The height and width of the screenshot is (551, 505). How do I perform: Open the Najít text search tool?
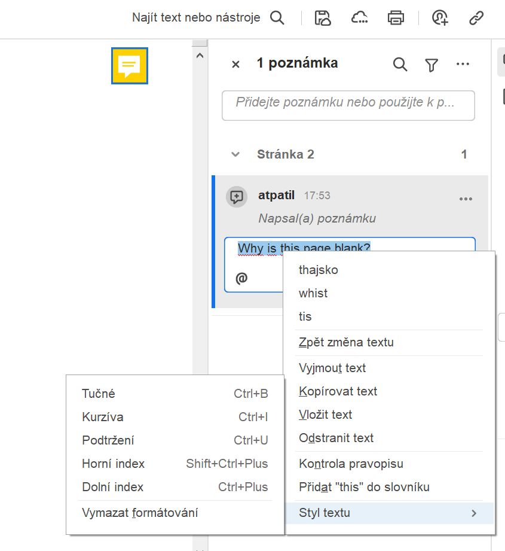click(x=277, y=17)
